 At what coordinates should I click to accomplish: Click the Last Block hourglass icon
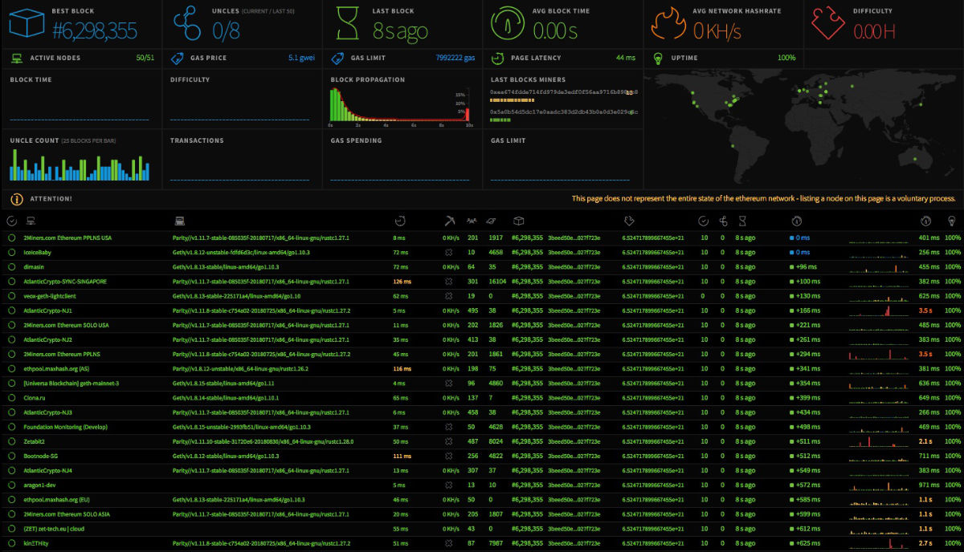coord(347,22)
